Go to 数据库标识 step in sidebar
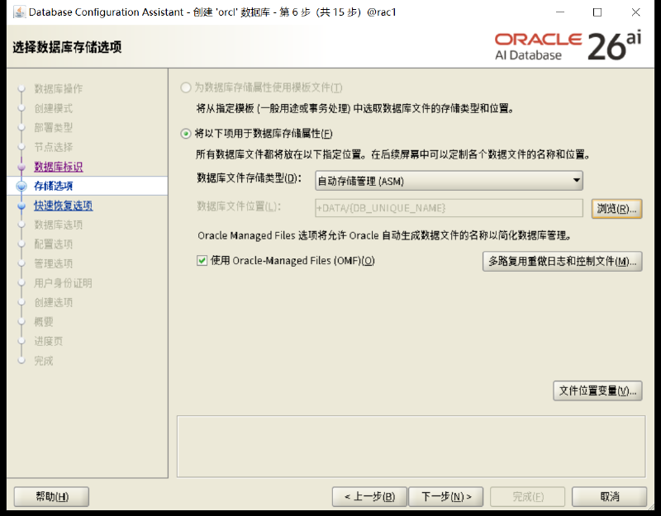Viewport: 661px width, 516px height. [58, 167]
